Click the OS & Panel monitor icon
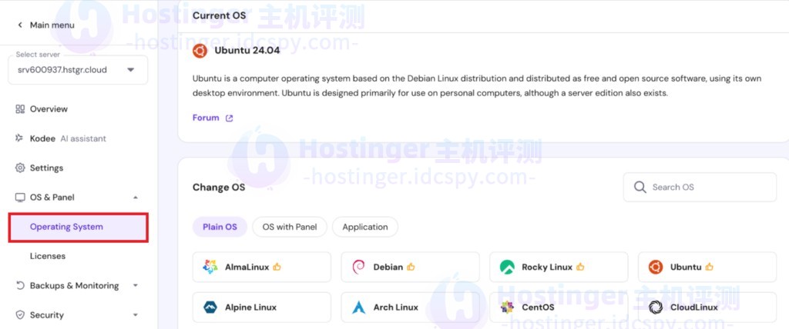The image size is (789, 329). pyautogui.click(x=20, y=198)
